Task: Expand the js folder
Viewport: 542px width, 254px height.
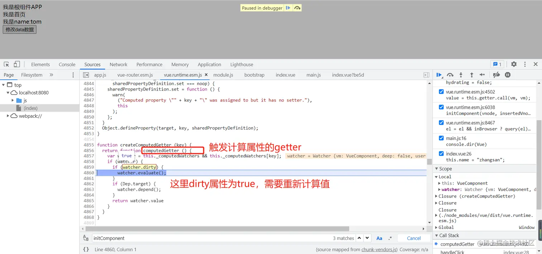Action: click(x=13, y=101)
